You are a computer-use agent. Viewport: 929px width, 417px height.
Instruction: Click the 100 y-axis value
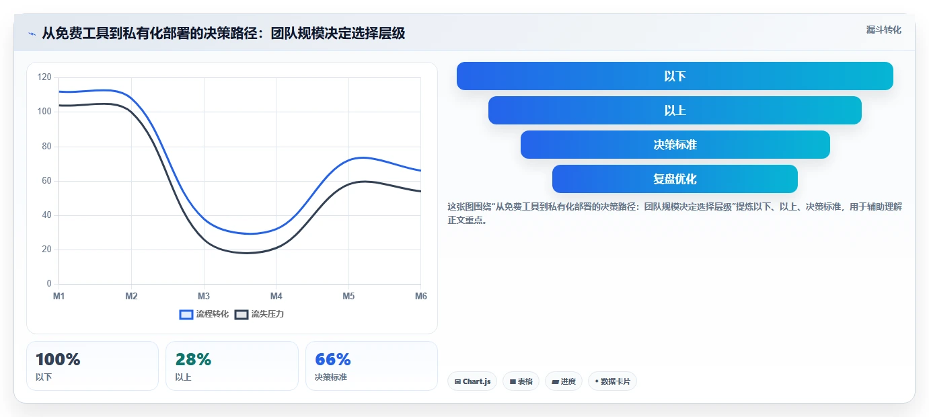coord(44,112)
